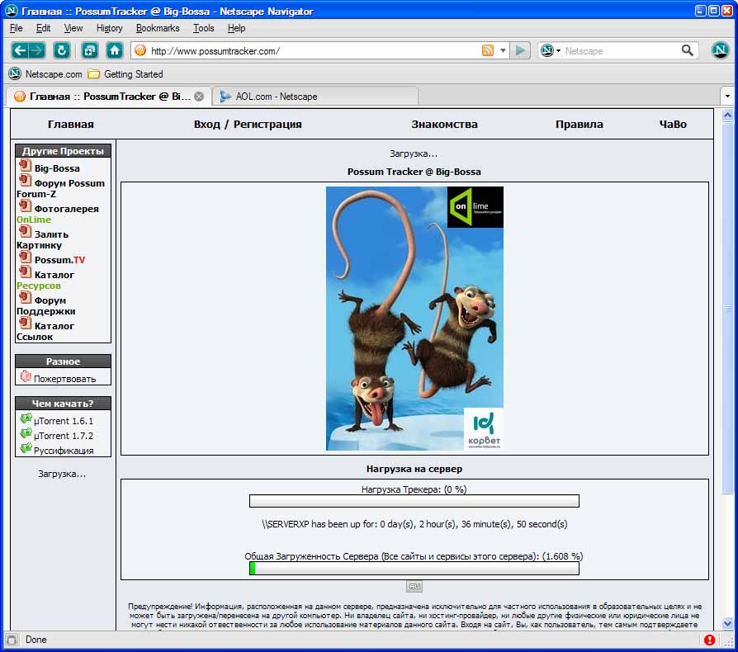Open the Possum.TV link

(x=59, y=260)
